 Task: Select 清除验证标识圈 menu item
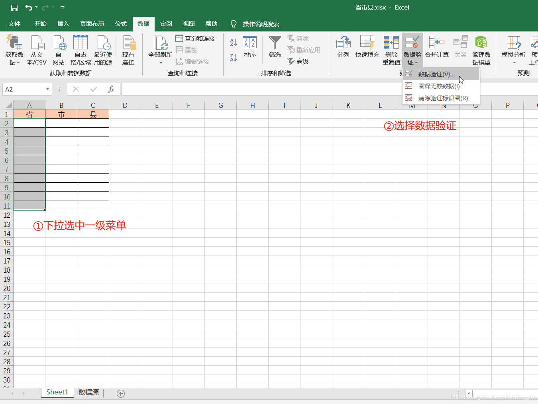click(441, 98)
